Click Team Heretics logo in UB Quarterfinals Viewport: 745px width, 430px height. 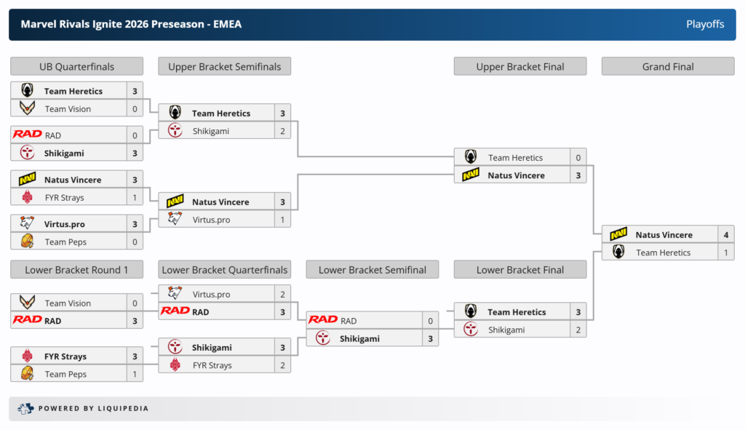click(28, 91)
